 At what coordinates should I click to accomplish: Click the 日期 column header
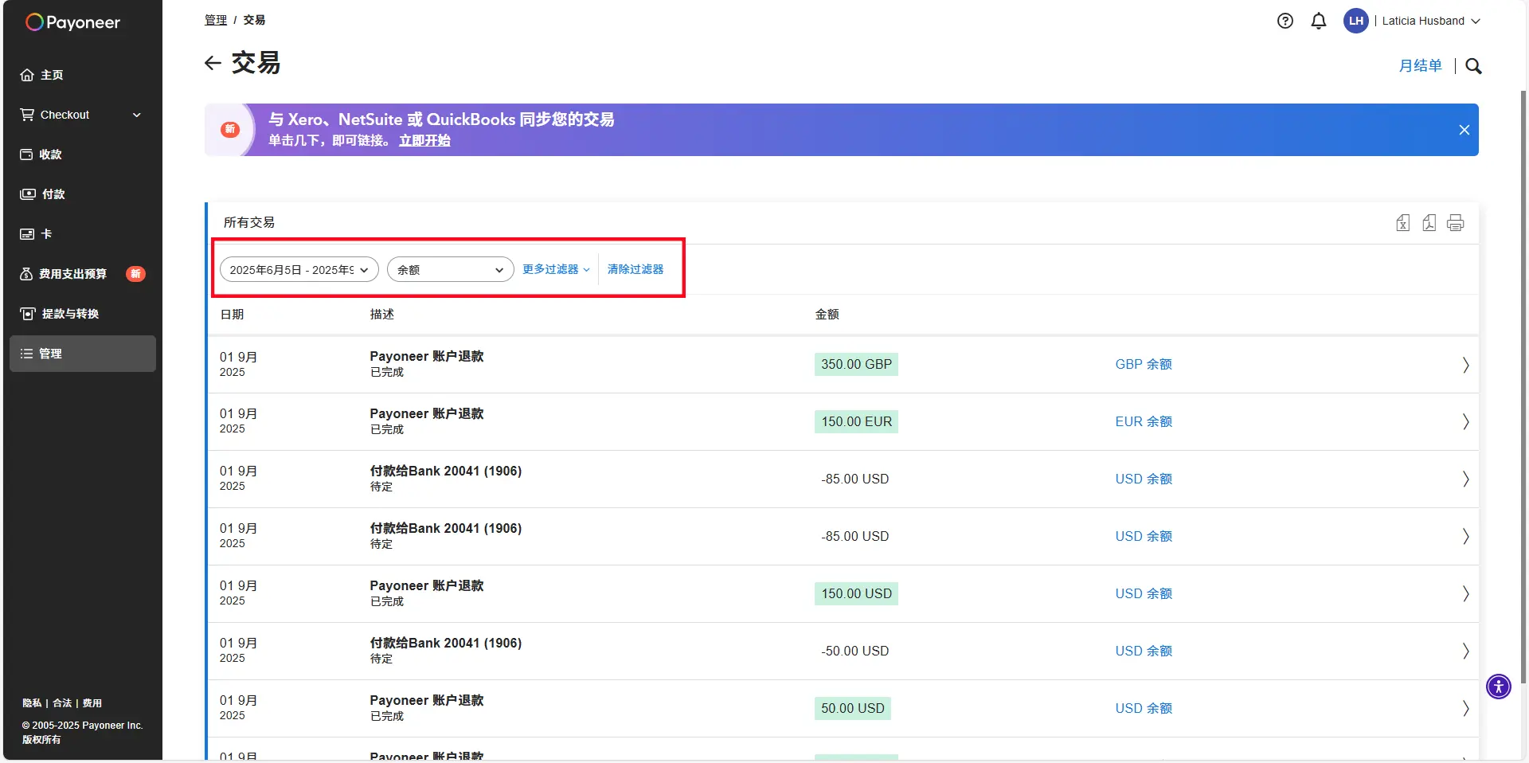pos(232,315)
